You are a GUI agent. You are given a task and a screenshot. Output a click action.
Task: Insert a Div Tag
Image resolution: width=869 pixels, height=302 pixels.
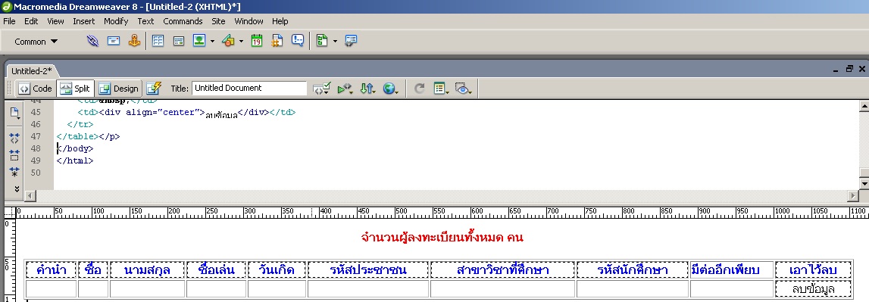pos(179,41)
